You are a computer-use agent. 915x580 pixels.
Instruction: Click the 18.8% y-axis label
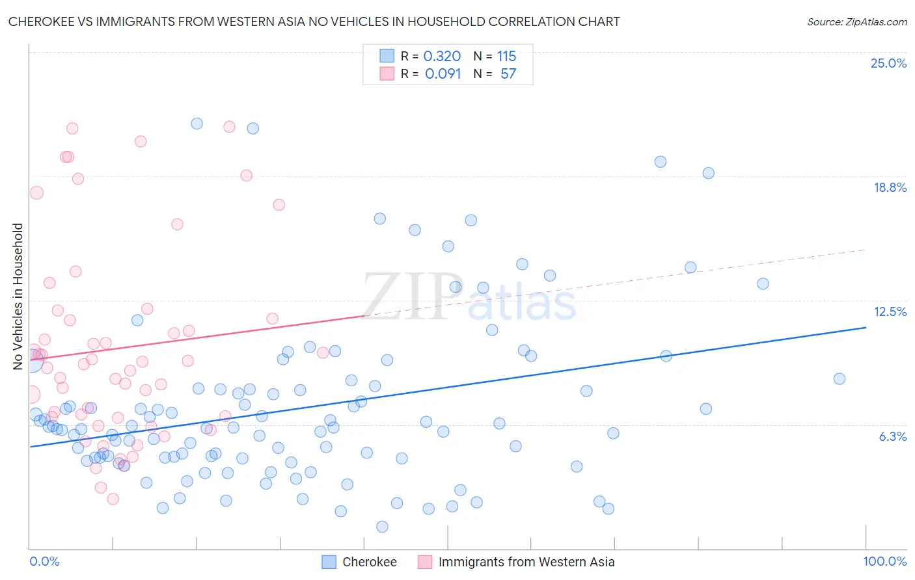890,187
